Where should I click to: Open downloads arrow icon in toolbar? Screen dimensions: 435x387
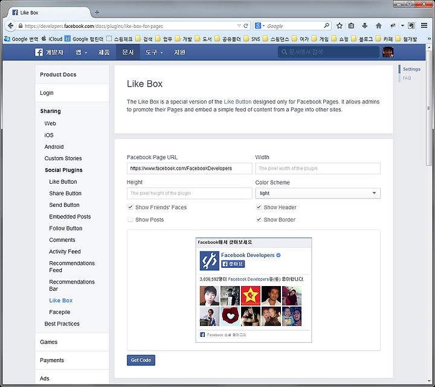click(x=364, y=26)
